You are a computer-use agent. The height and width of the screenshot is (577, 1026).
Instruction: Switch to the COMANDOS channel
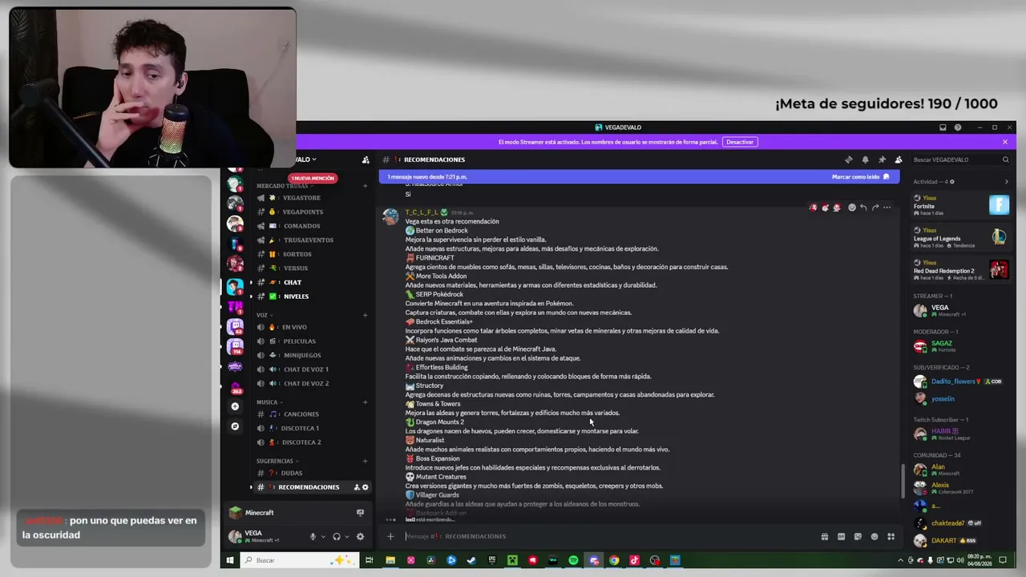tap(310, 226)
